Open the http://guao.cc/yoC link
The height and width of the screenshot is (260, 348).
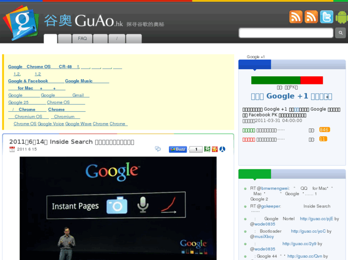tap(308, 231)
